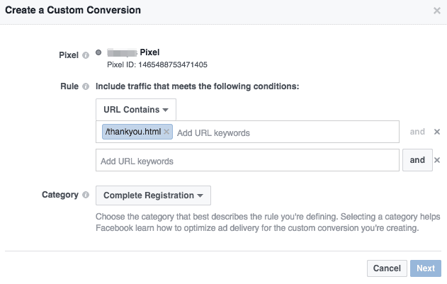Screen dimensions: 447x284
Task: Click the info icon beside Rule label
Action: click(x=85, y=86)
